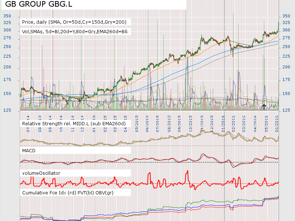Screen dimensions: 295x221
Task: Click 350 on the right price axis
Action: coord(286,16)
